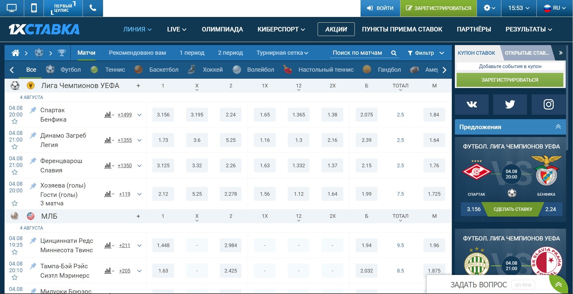Viewport: 573px width, 294px height.
Task: Expand МЛБ league plus button
Action: point(138,216)
